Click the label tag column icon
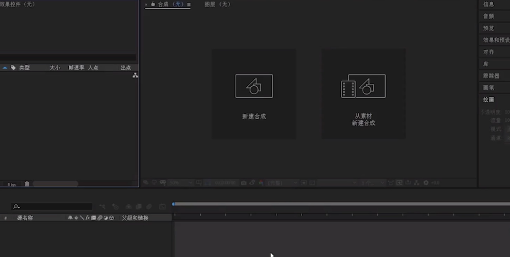Image resolution: width=510 pixels, height=257 pixels. click(x=13, y=68)
